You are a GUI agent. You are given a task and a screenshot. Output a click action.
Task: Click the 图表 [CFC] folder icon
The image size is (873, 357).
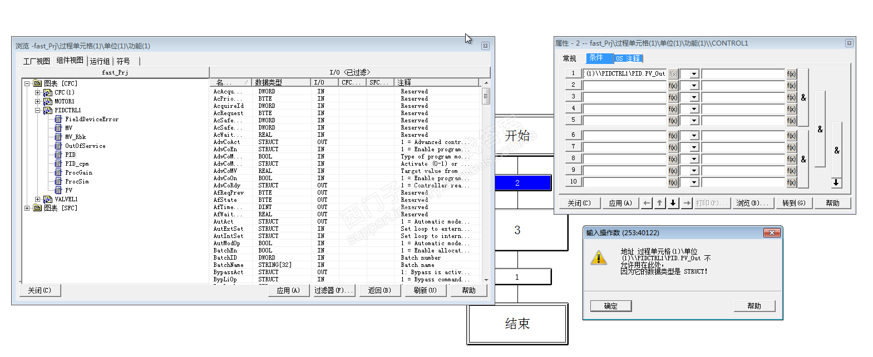(x=37, y=83)
